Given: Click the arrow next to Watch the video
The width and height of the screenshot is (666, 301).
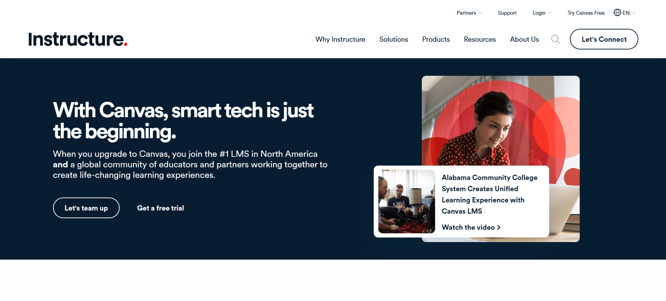Looking at the screenshot, I should 499,228.
